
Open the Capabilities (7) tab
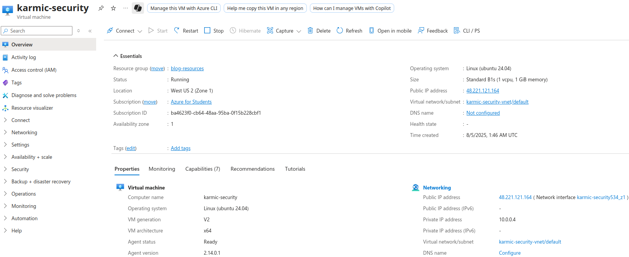point(203,169)
